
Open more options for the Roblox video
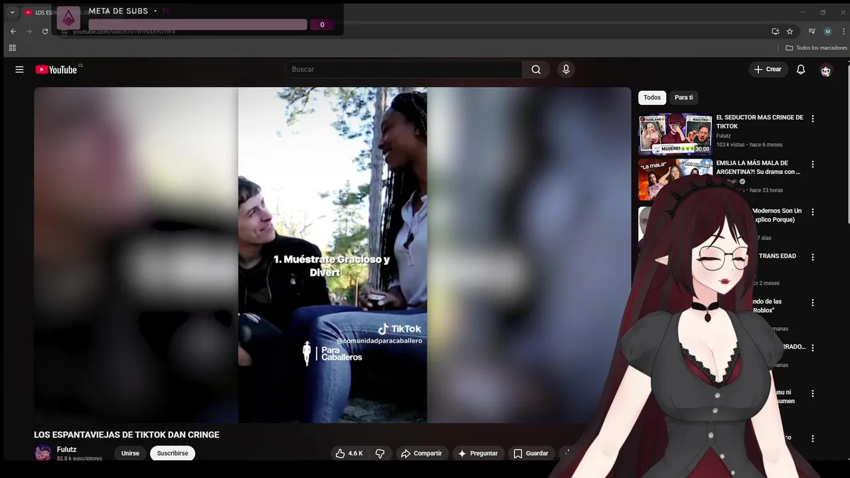(x=812, y=303)
